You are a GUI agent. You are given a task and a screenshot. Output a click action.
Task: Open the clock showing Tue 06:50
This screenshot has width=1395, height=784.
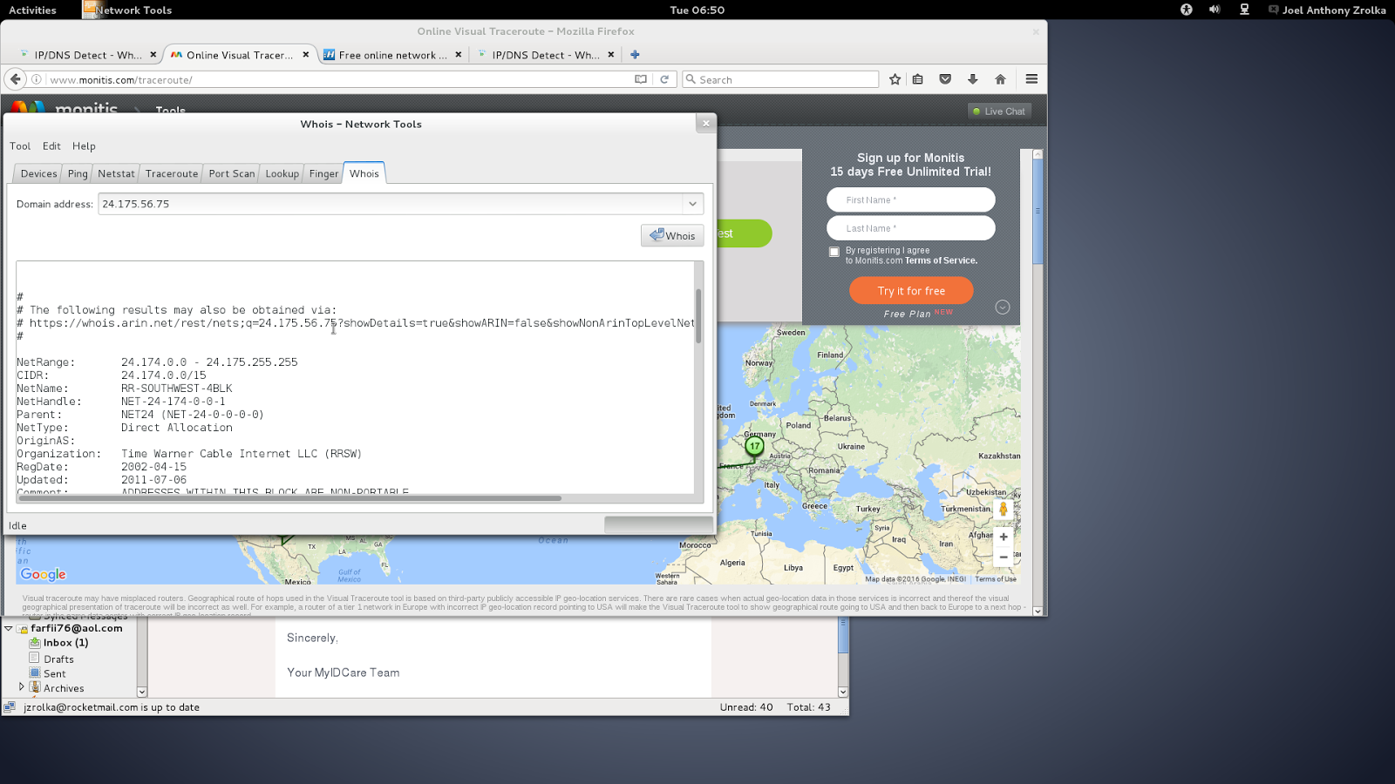(697, 10)
